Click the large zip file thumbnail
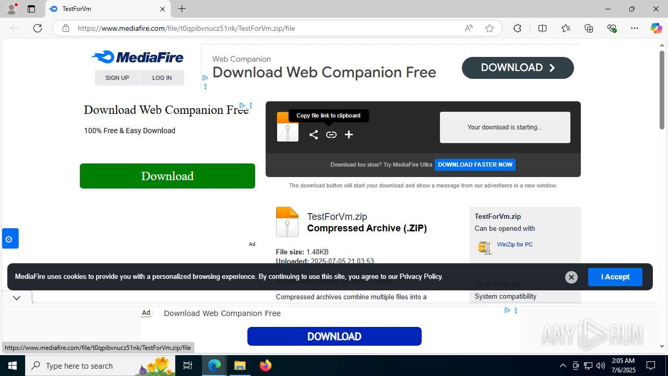This screenshot has height=376, width=668. click(x=287, y=222)
